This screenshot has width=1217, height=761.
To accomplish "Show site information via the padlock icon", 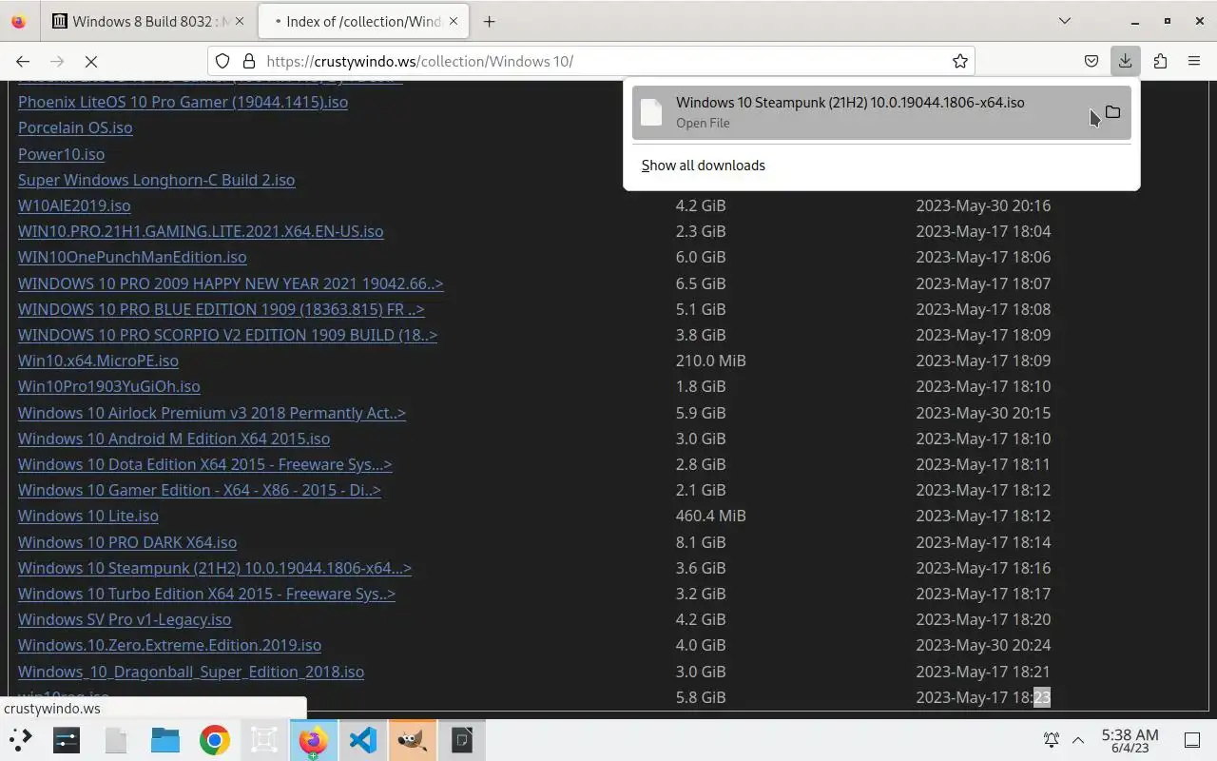I will (249, 61).
